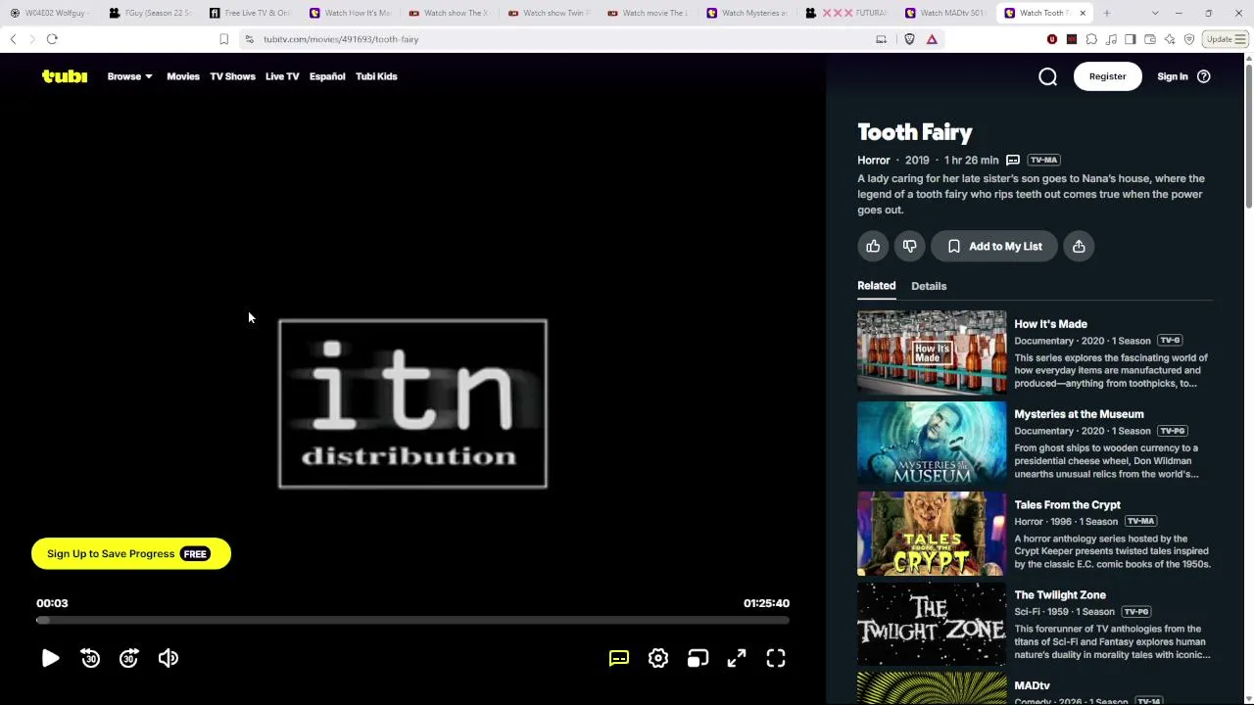Open Tales From the Crypt title
The height and width of the screenshot is (705, 1254).
coord(1067,505)
